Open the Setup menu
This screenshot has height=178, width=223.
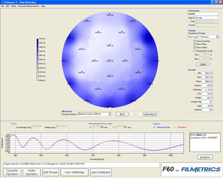click(13, 6)
